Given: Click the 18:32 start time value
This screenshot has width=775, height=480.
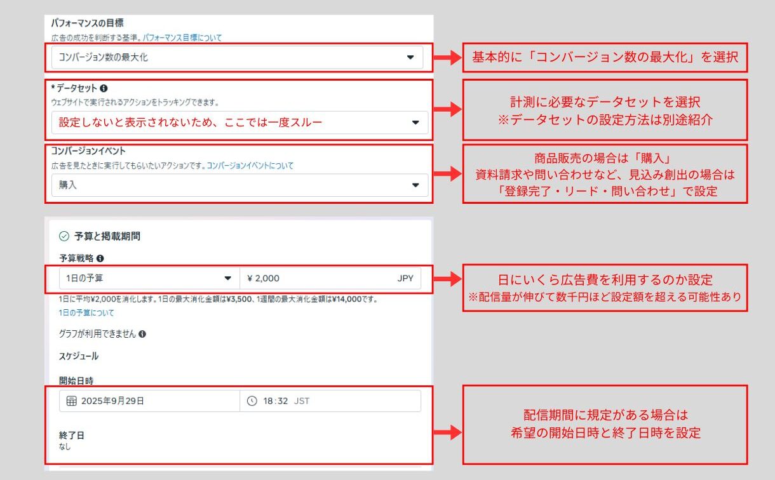Looking at the screenshot, I should [276, 401].
